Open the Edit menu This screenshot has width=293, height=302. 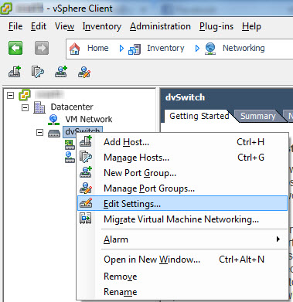39,26
